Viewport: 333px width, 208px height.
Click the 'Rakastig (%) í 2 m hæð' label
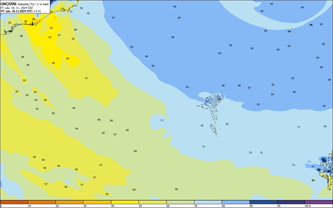[x=33, y=4]
